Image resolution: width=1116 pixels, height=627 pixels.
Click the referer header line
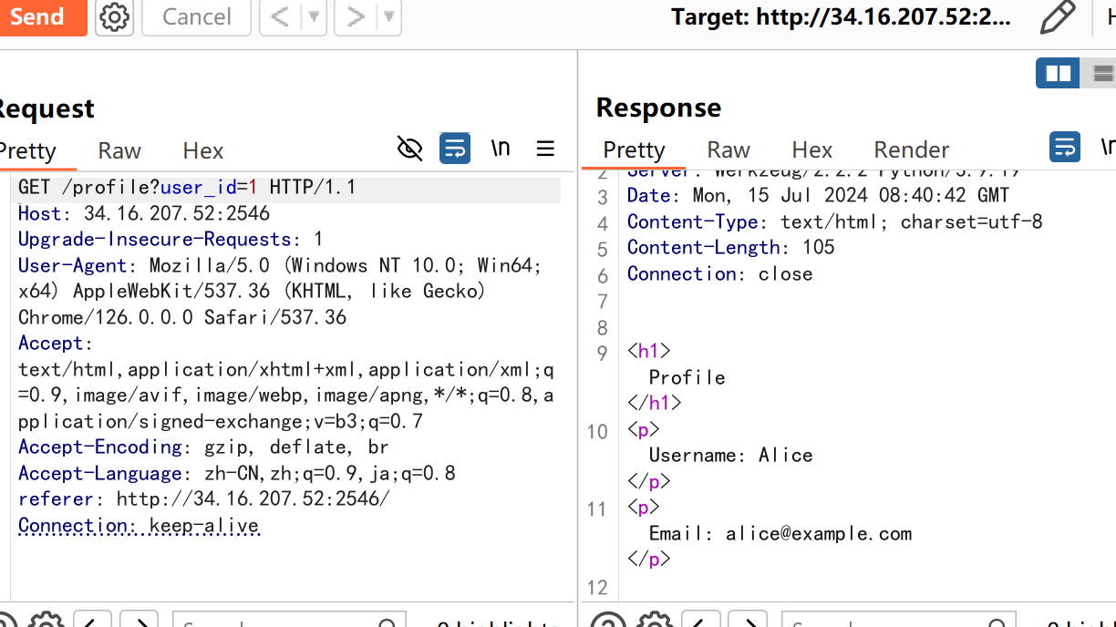tap(204, 499)
